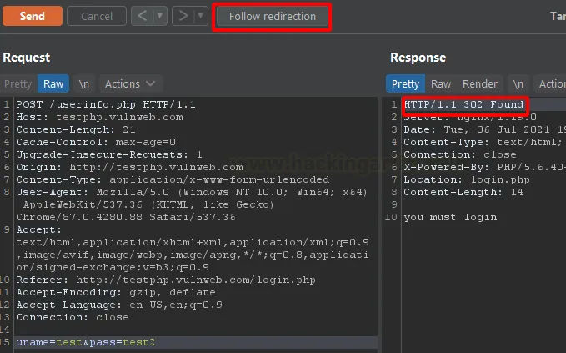Open the back history dropdown arrow
This screenshot has height=353, width=566.
160,16
